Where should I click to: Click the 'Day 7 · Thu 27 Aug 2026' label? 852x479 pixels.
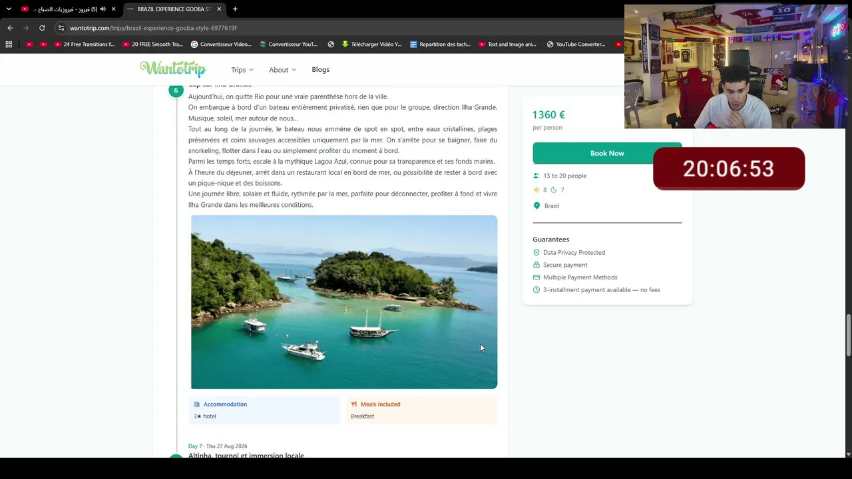(218, 446)
